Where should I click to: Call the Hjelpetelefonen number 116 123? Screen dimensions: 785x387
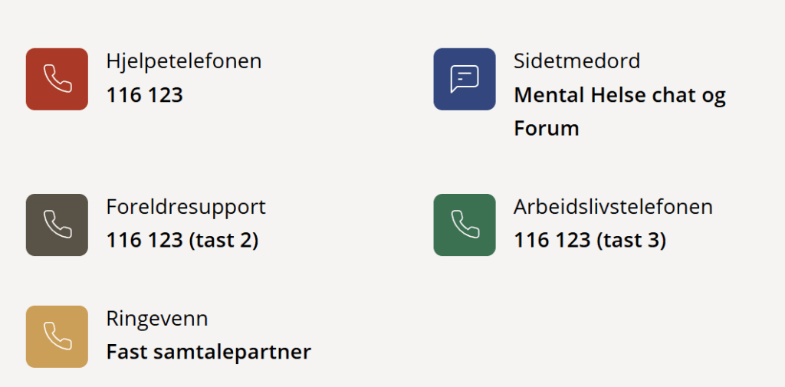coord(145,95)
